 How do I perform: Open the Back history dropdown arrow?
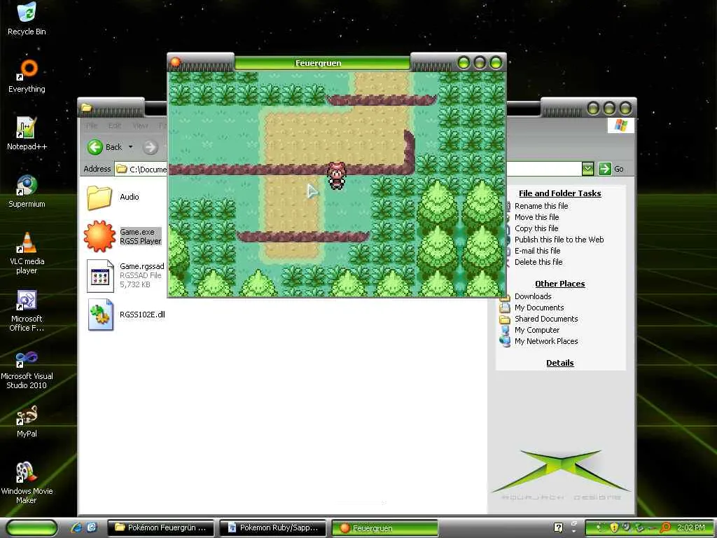coord(131,147)
